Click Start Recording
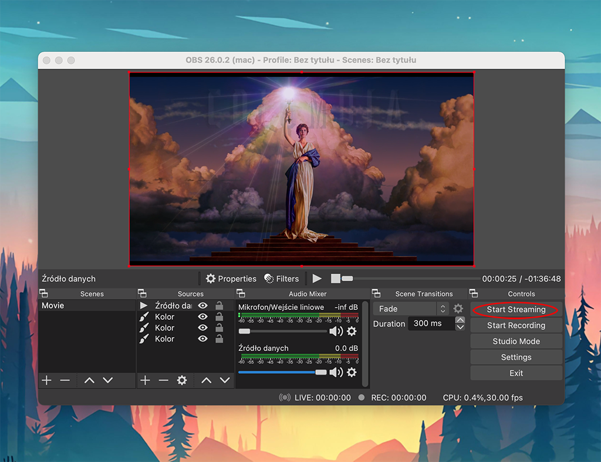 [x=516, y=325]
